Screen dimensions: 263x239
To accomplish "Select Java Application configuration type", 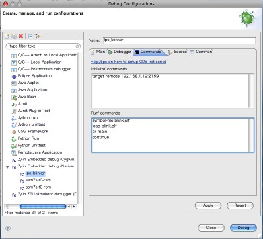I will (32, 90).
